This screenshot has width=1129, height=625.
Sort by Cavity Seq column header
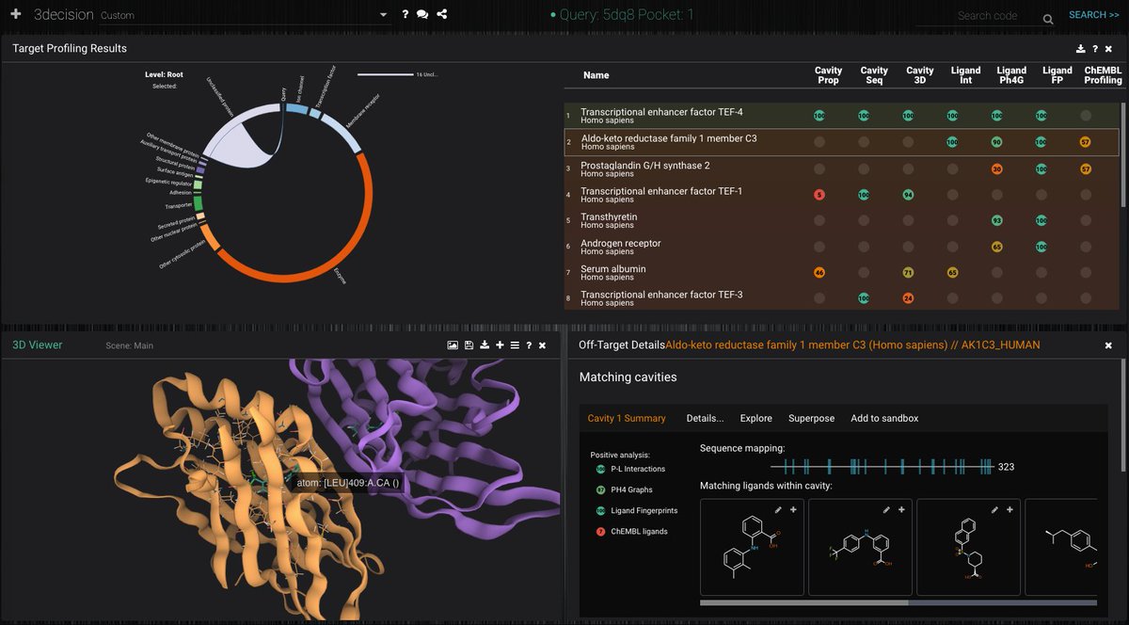click(874, 75)
